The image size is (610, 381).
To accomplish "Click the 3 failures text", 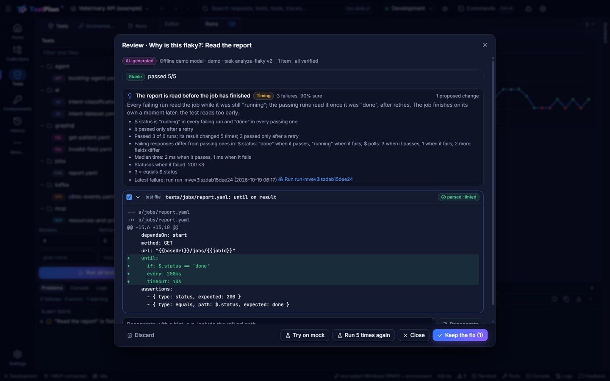I will 287,96.
